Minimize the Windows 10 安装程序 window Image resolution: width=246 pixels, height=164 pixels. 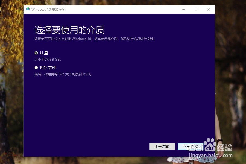184,9
